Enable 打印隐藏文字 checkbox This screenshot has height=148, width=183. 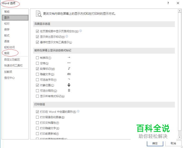click(37, 128)
